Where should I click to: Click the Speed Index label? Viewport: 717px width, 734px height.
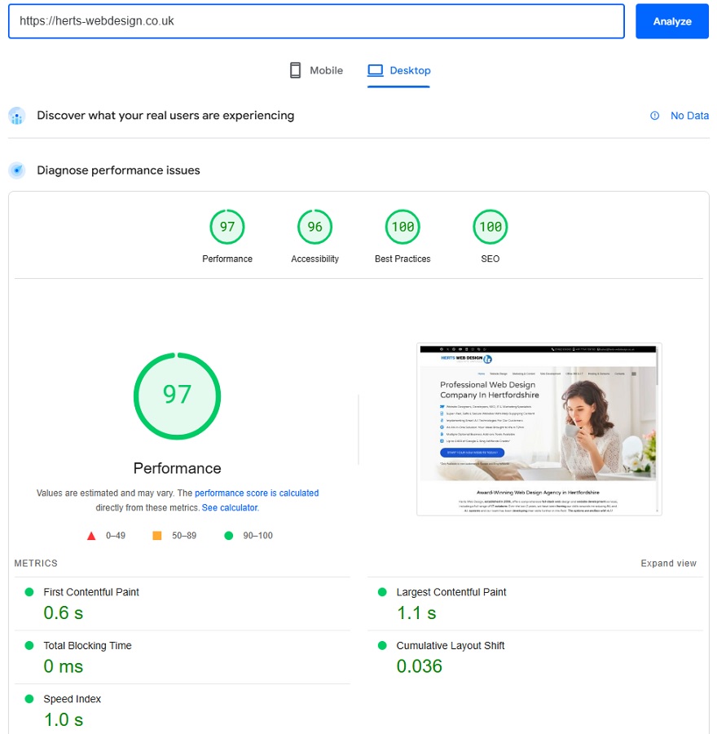click(x=72, y=699)
